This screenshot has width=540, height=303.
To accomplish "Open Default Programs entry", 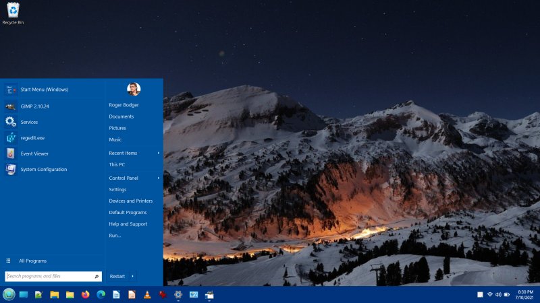I will tap(128, 212).
